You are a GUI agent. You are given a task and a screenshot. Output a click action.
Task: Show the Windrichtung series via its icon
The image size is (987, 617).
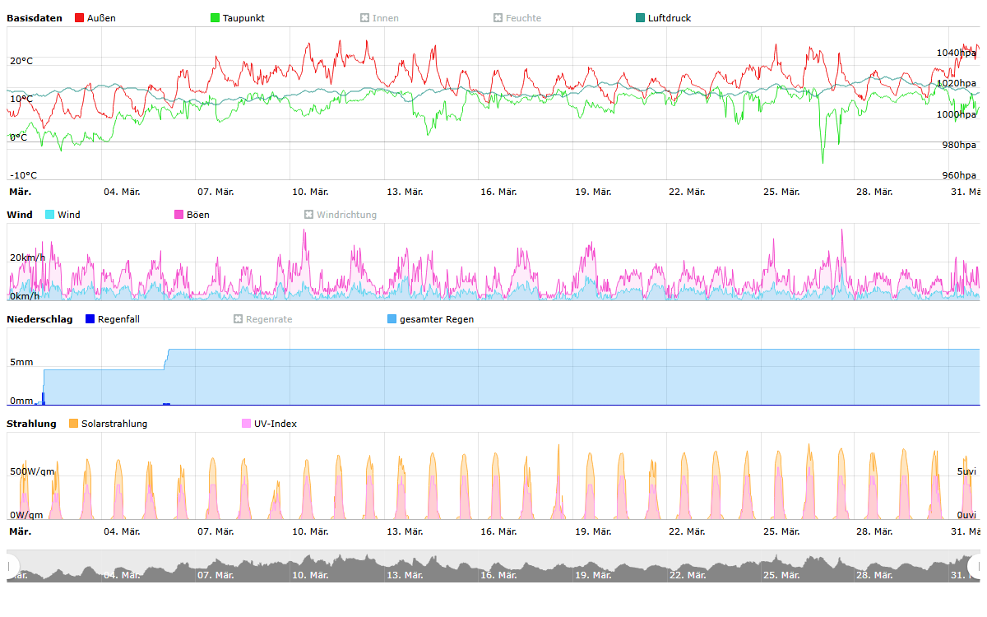coord(309,215)
